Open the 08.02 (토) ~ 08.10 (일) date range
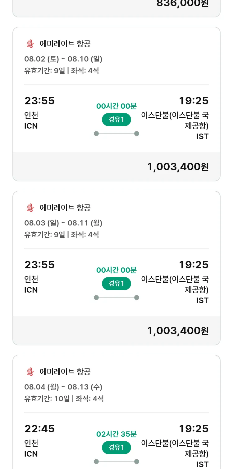 63,59
